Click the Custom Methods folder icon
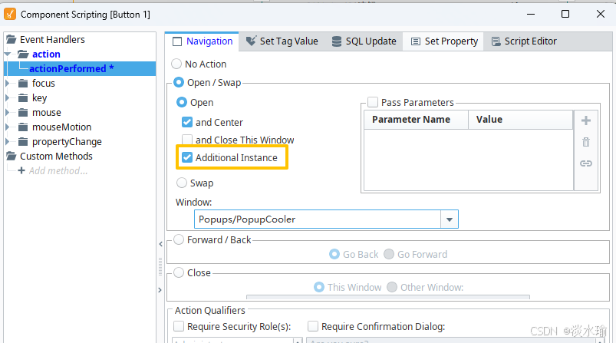Screen dimensions: 616x343 (x=11, y=156)
